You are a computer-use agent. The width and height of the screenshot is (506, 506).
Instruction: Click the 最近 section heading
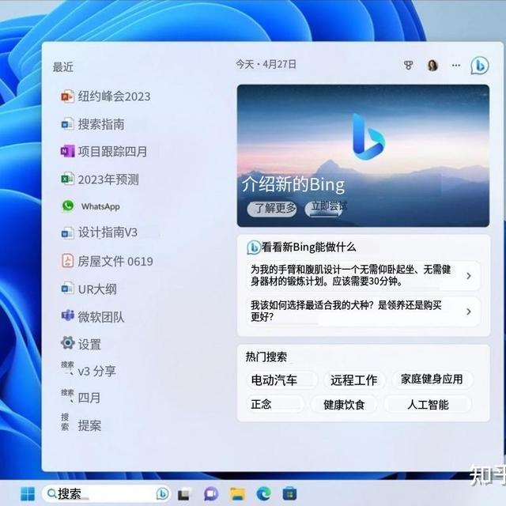pos(63,67)
